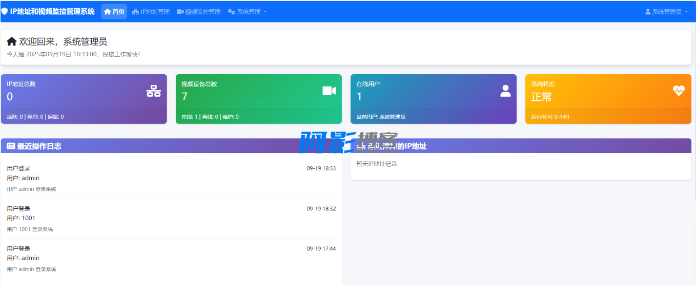Screen dimensions: 696x285
Task: Click the video camera icon on 视频设备总数 card
Action: tap(329, 91)
